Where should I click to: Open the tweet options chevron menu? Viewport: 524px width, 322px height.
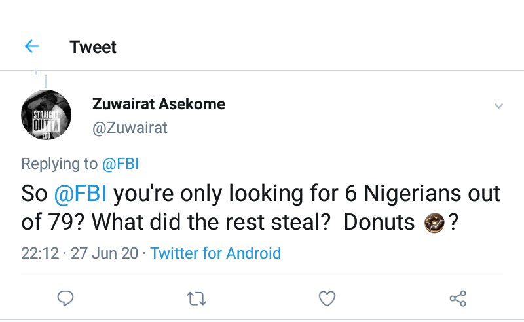(x=498, y=105)
